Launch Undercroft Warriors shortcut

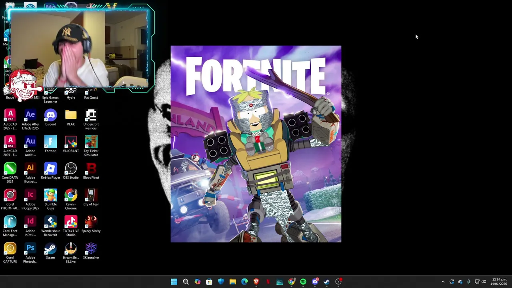tap(91, 119)
